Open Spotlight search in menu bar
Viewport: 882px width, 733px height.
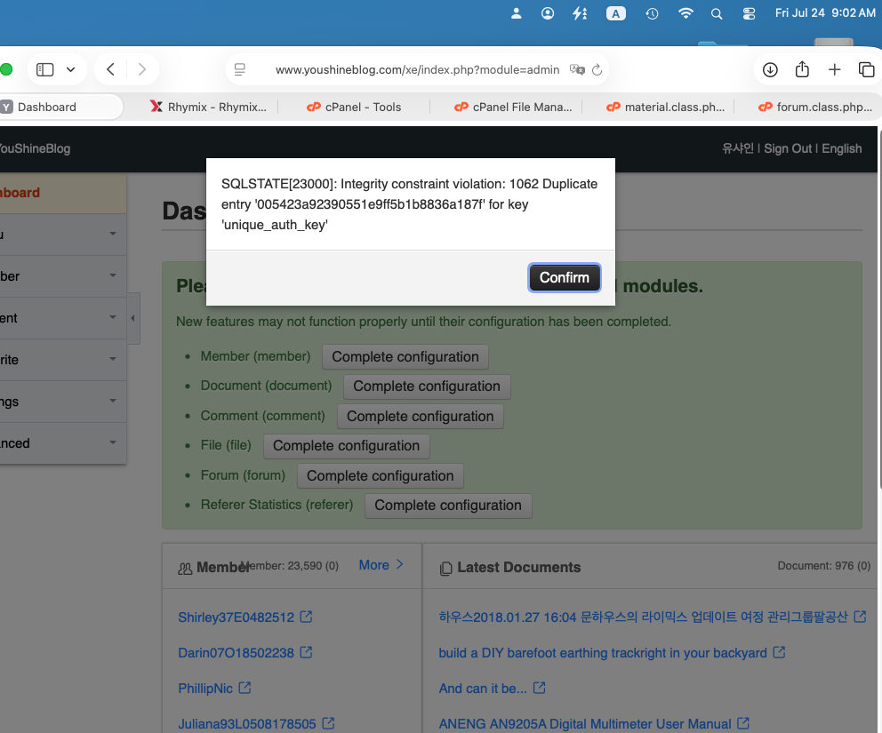(x=716, y=13)
